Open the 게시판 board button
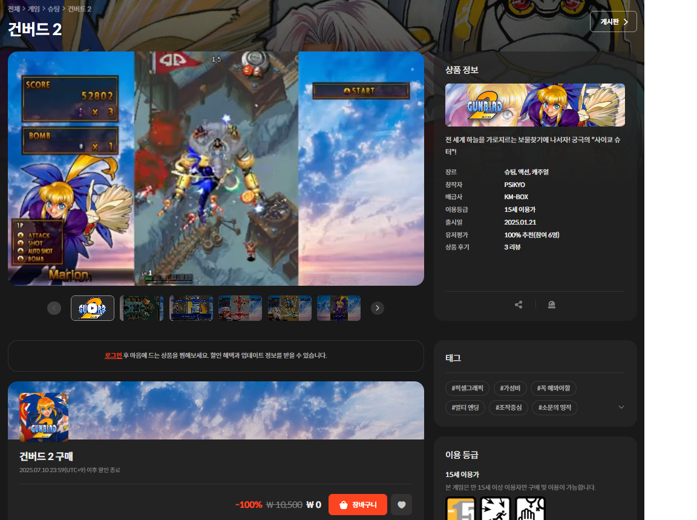Image resolution: width=697 pixels, height=520 pixels. click(x=614, y=22)
